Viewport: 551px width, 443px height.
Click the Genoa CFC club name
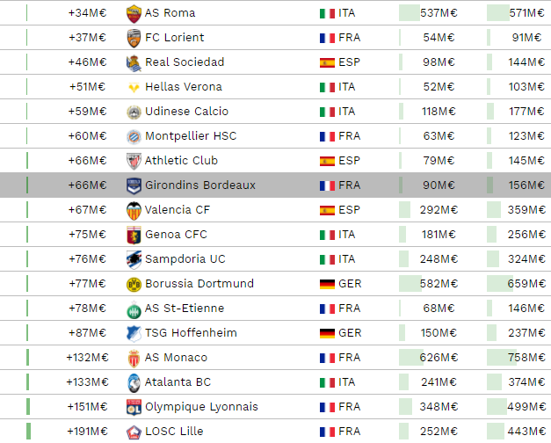(176, 234)
